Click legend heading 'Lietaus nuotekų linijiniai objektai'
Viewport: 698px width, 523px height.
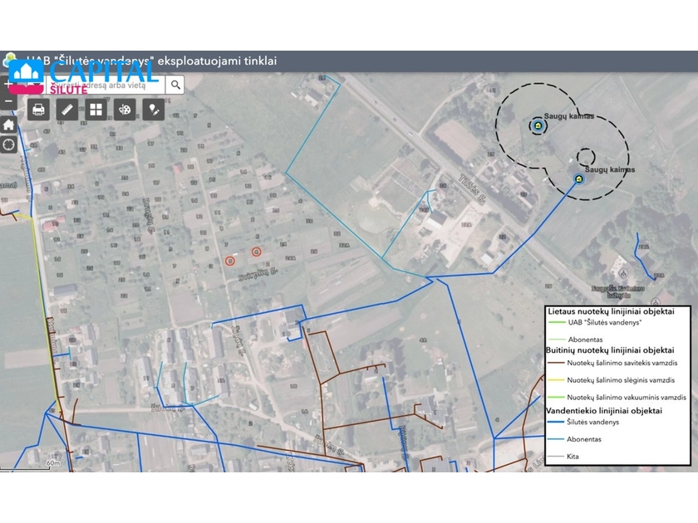coord(611,311)
